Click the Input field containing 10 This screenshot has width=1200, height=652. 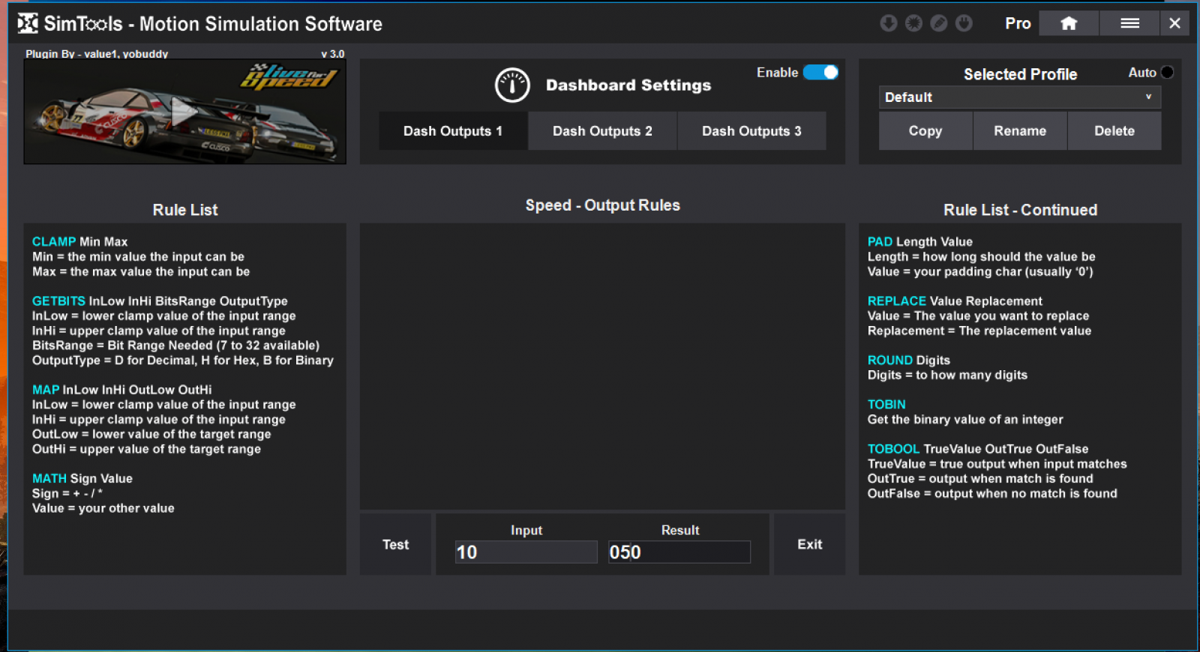(x=526, y=552)
